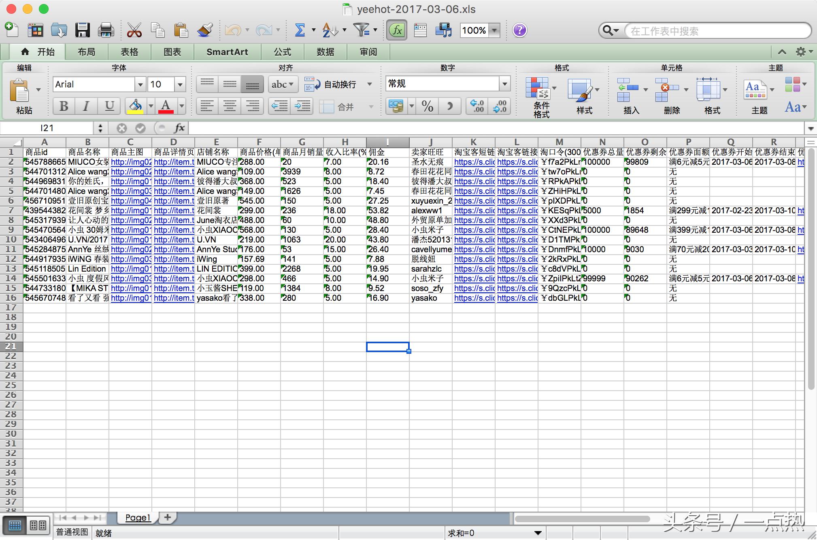Click the Print icon in toolbar
Viewport: 817px width, 540px height.
106,30
